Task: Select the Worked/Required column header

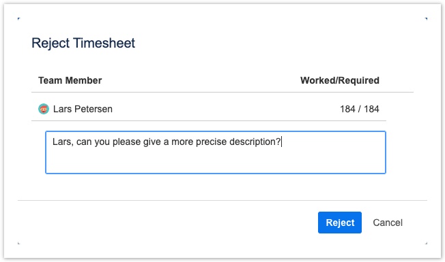Action: click(340, 80)
